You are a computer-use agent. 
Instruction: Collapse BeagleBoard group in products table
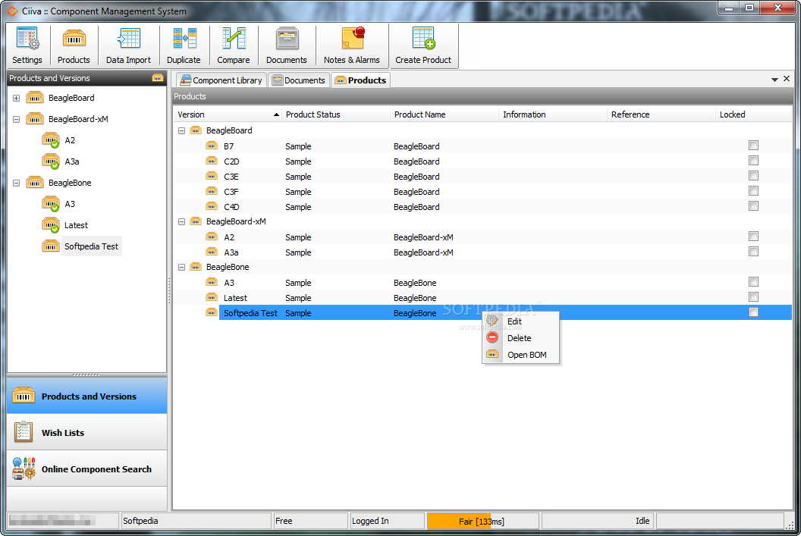181,130
